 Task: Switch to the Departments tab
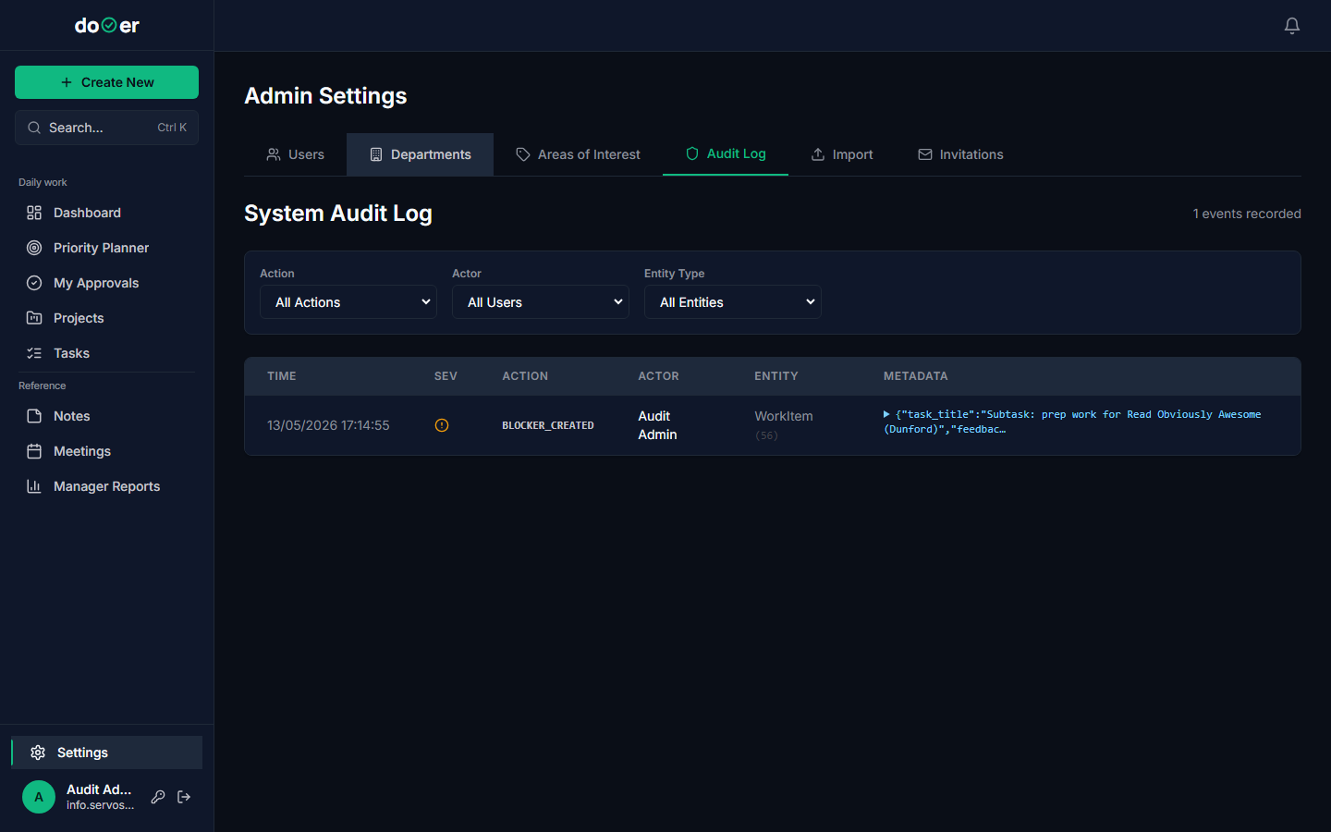420,154
